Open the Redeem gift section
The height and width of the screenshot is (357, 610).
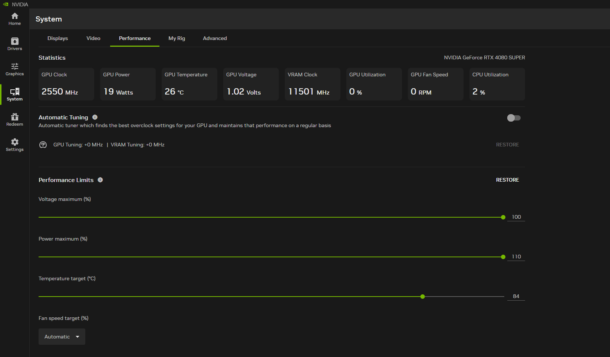point(14,120)
